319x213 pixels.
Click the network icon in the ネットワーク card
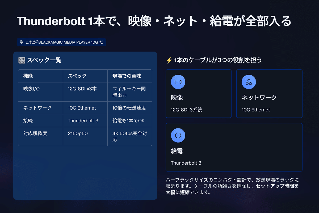pos(249,82)
